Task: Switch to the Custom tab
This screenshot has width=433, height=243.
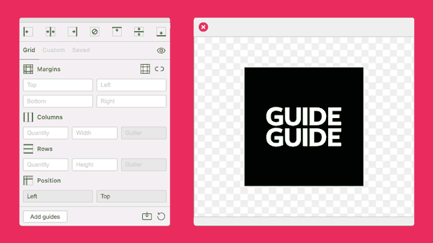Action: (53, 50)
